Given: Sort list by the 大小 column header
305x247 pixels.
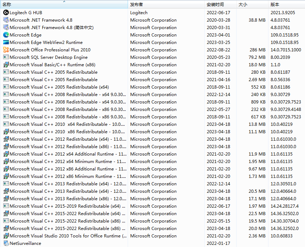Looking at the screenshot, I should tap(252, 5).
